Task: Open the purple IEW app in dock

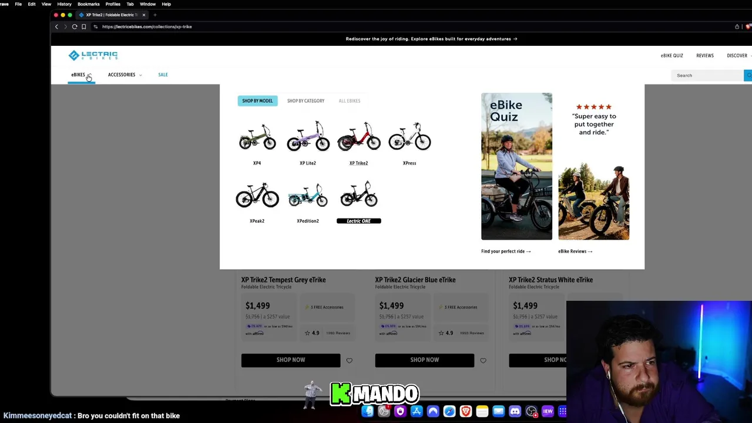Action: 548,411
